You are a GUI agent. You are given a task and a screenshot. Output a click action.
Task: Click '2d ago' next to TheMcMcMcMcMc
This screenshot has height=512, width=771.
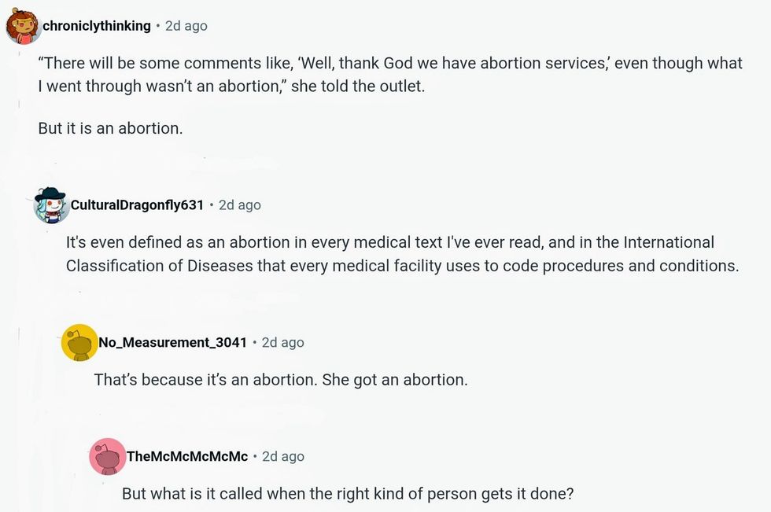pos(282,457)
